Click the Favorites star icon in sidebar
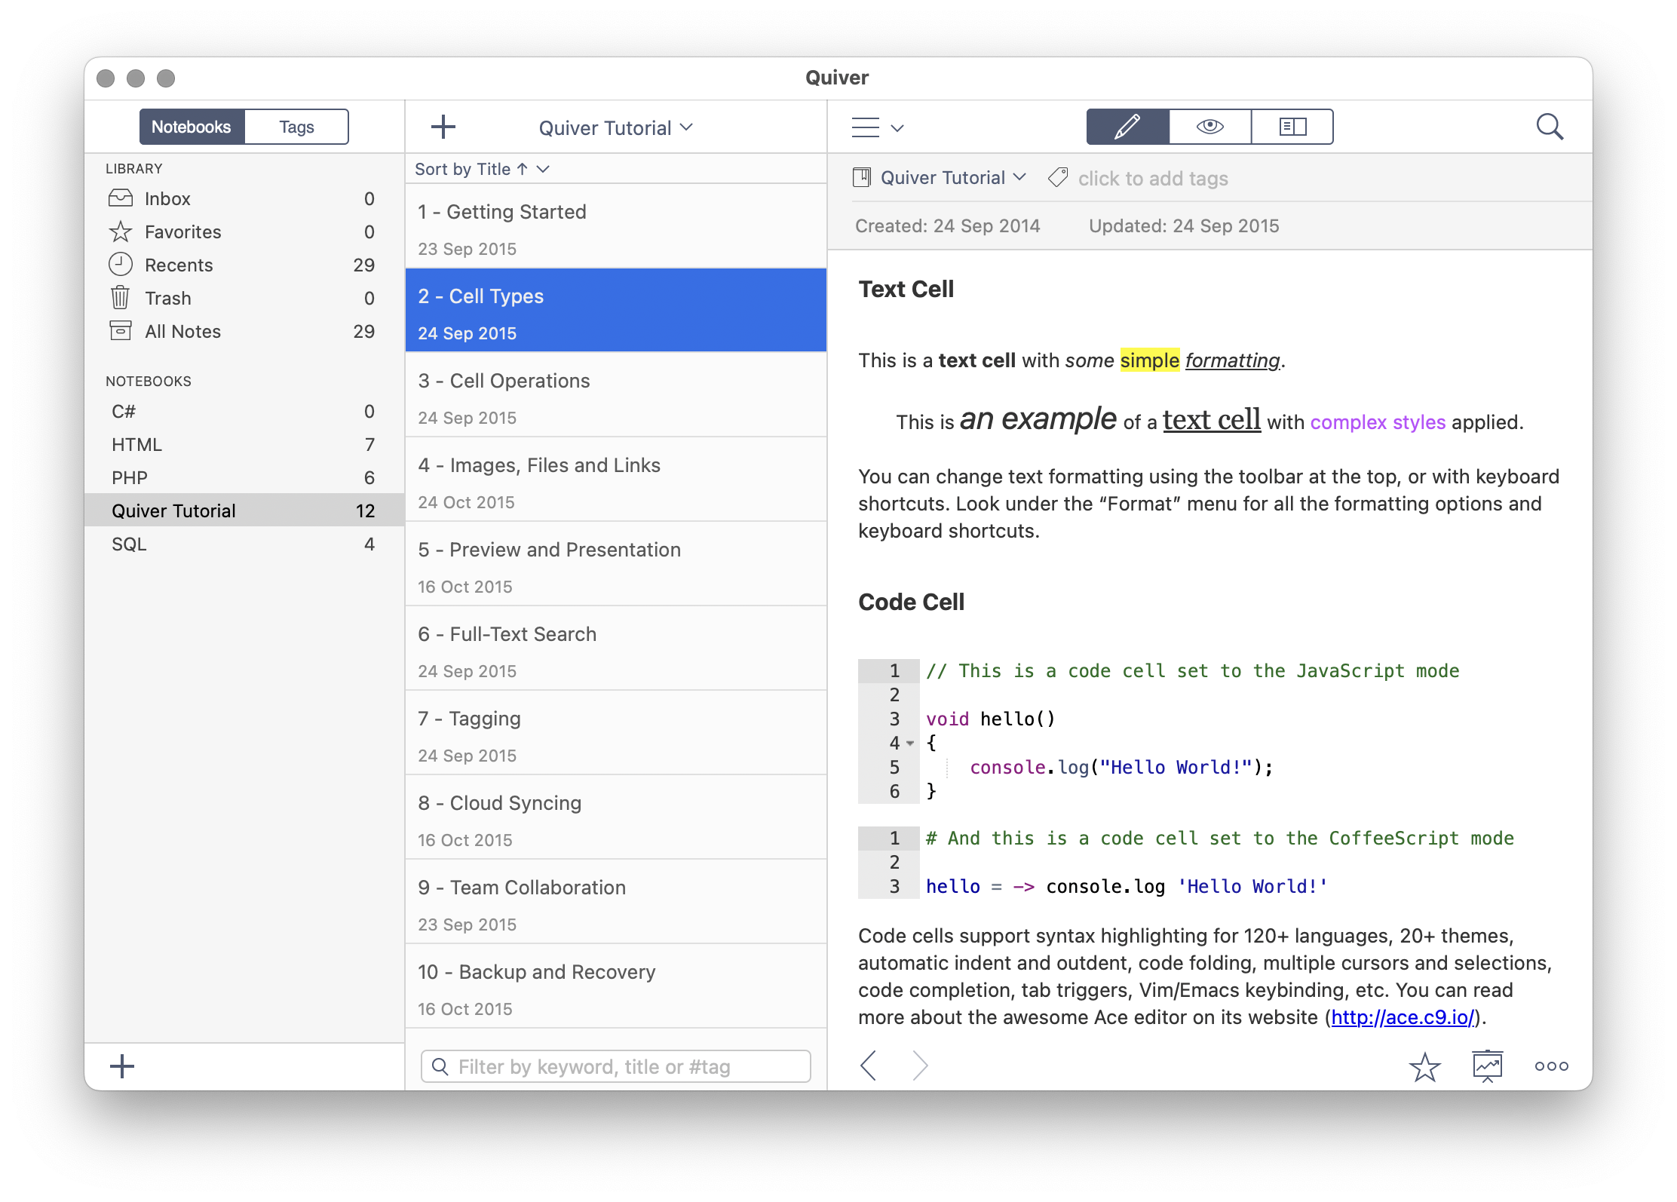This screenshot has width=1677, height=1202. pyautogui.click(x=121, y=232)
